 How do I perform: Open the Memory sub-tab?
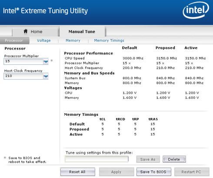73,40
